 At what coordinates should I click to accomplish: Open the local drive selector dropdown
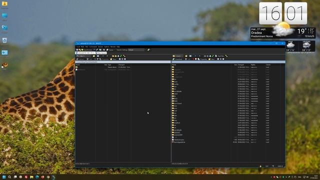tap(84, 56)
